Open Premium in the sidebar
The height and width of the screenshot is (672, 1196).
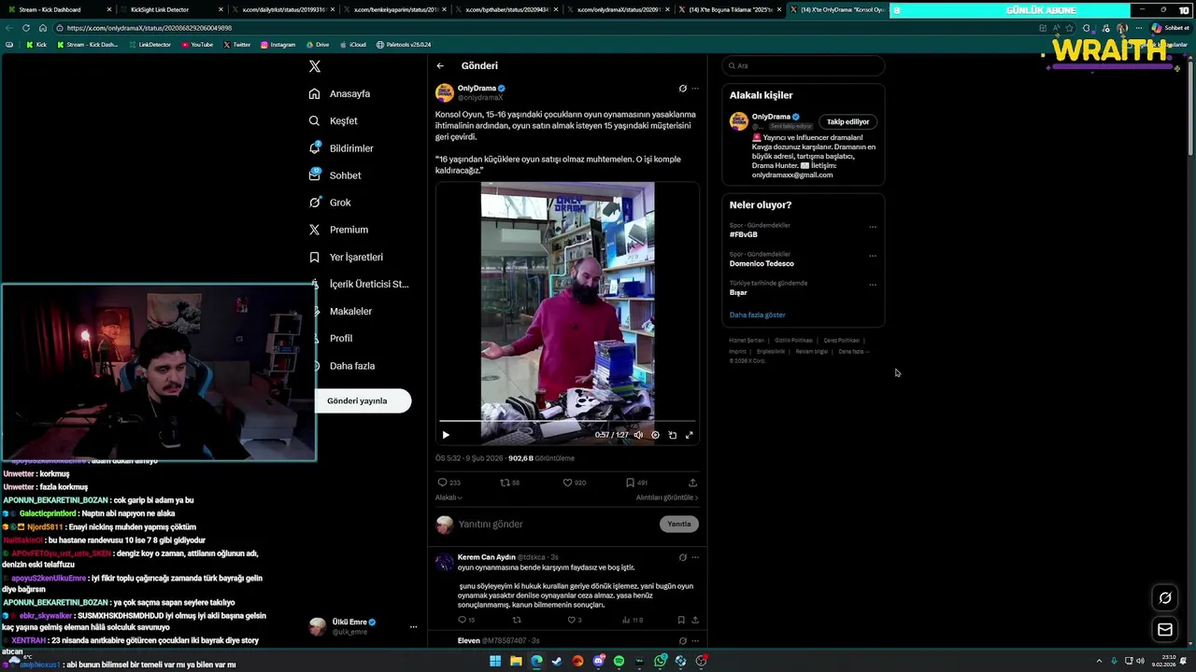[338, 230]
